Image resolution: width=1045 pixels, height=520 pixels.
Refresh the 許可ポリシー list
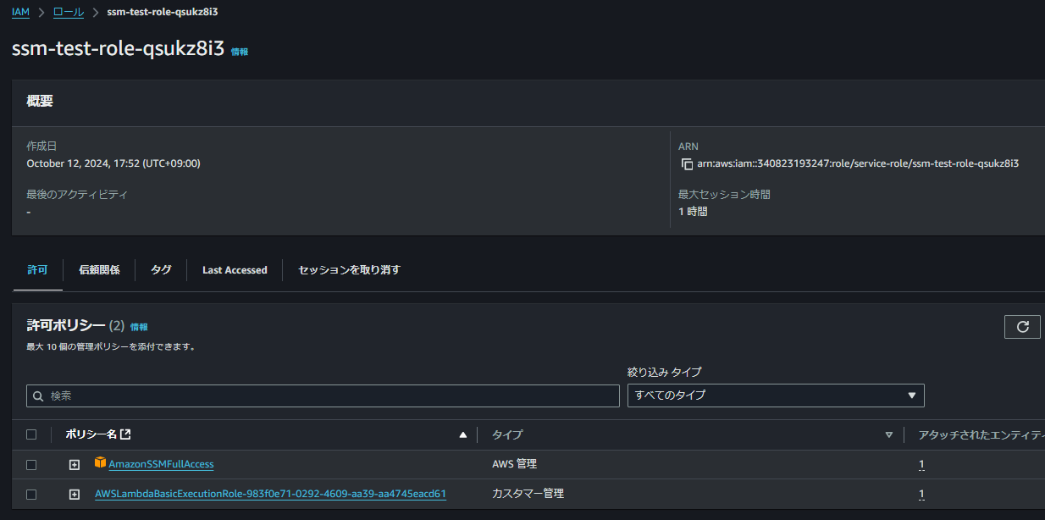pyautogui.click(x=1022, y=326)
